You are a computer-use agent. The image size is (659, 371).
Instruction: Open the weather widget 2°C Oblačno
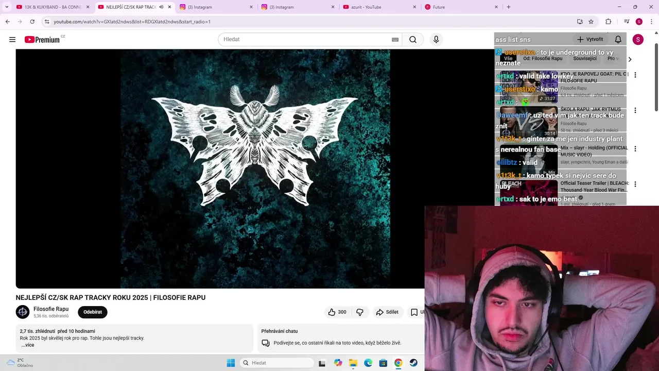pos(21,363)
